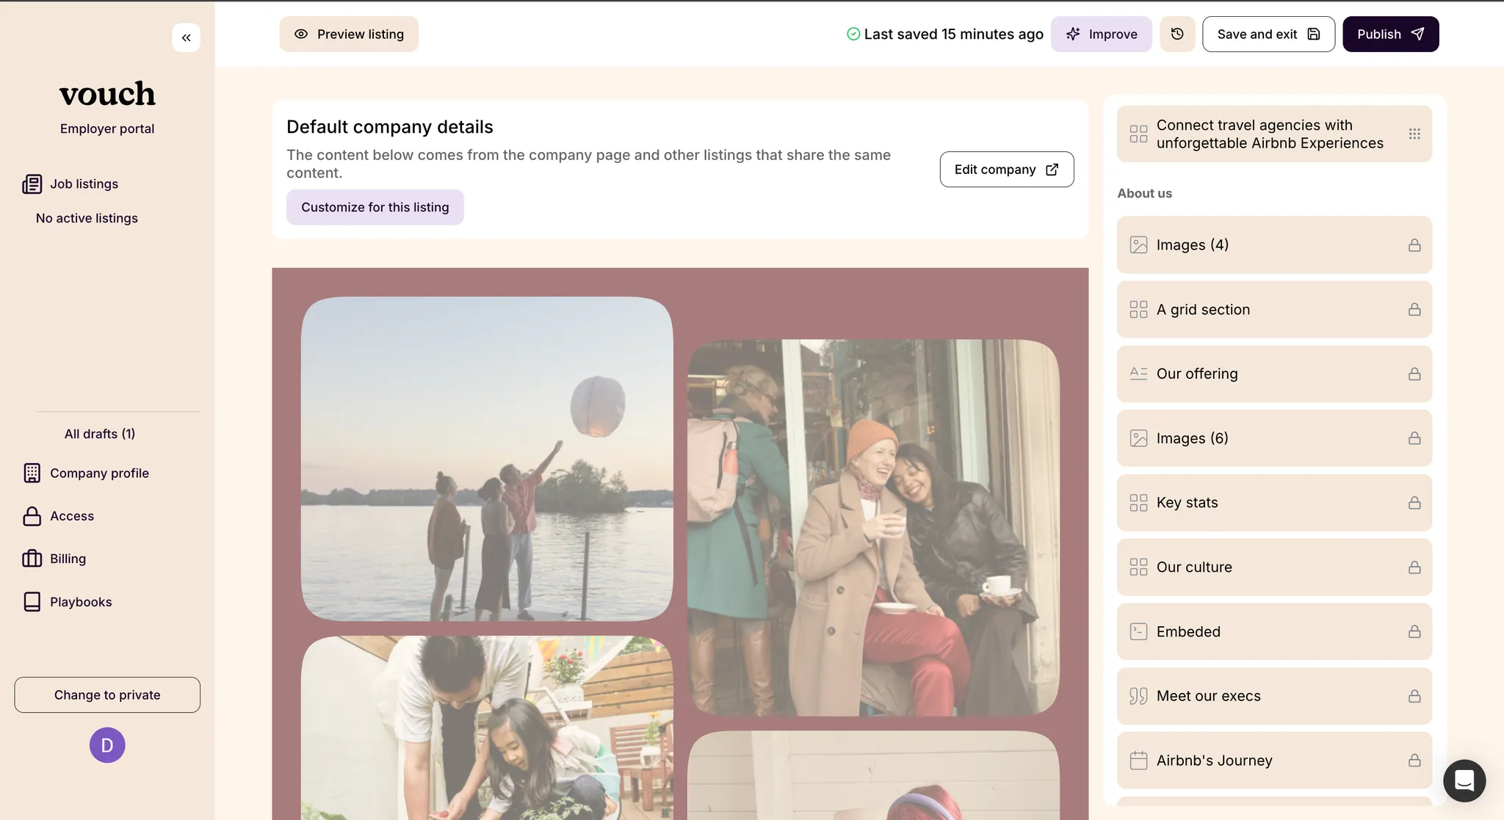Click the Billing briefcase icon
The image size is (1504, 820).
32,559
